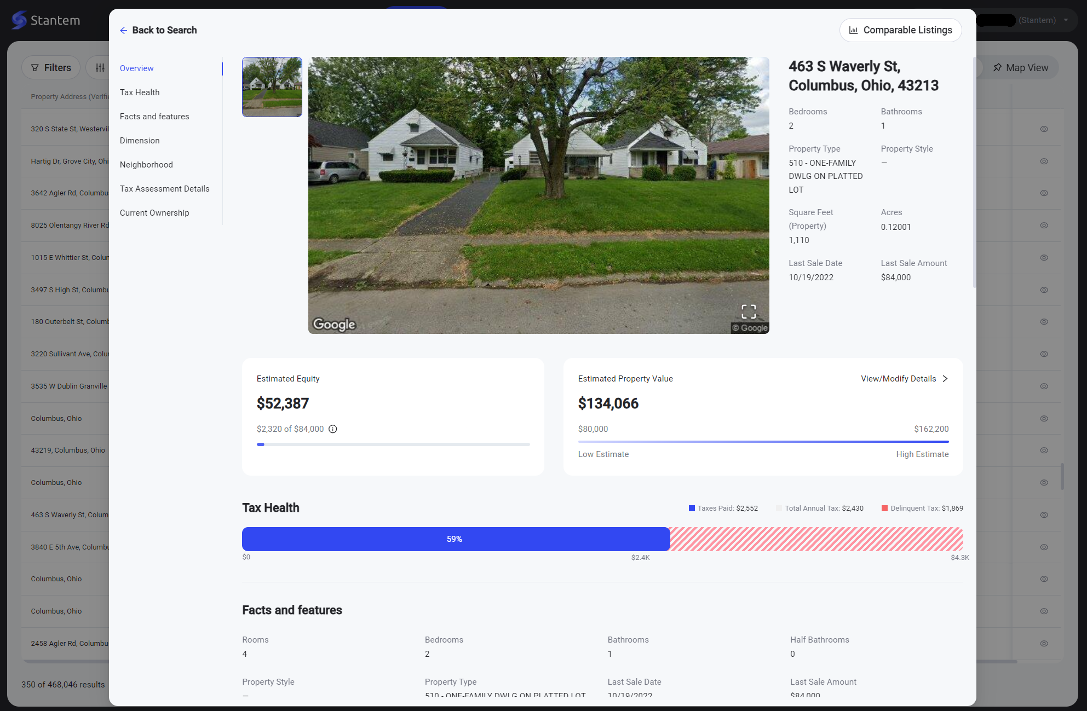Click the back arrow icon

click(x=124, y=31)
